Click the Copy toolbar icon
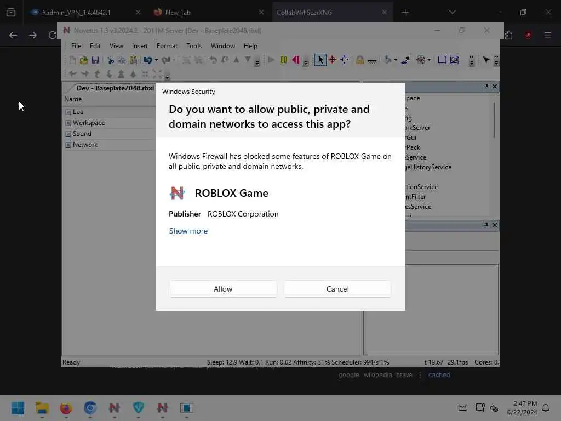The width and height of the screenshot is (561, 421). pyautogui.click(x=122, y=60)
